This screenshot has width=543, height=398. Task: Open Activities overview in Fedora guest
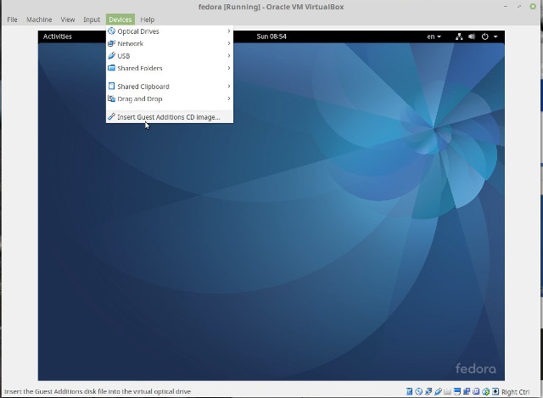[58, 36]
